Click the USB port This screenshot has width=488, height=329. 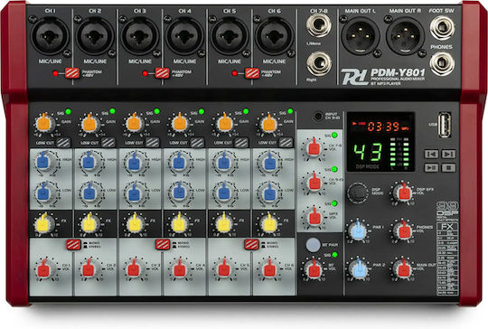445,125
